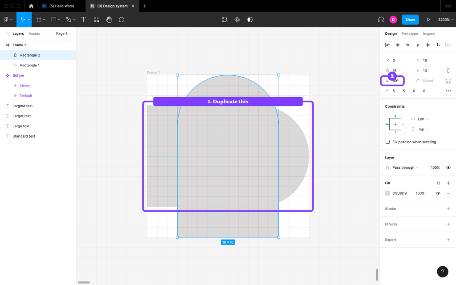Switch to the Prototype tab

click(x=410, y=33)
